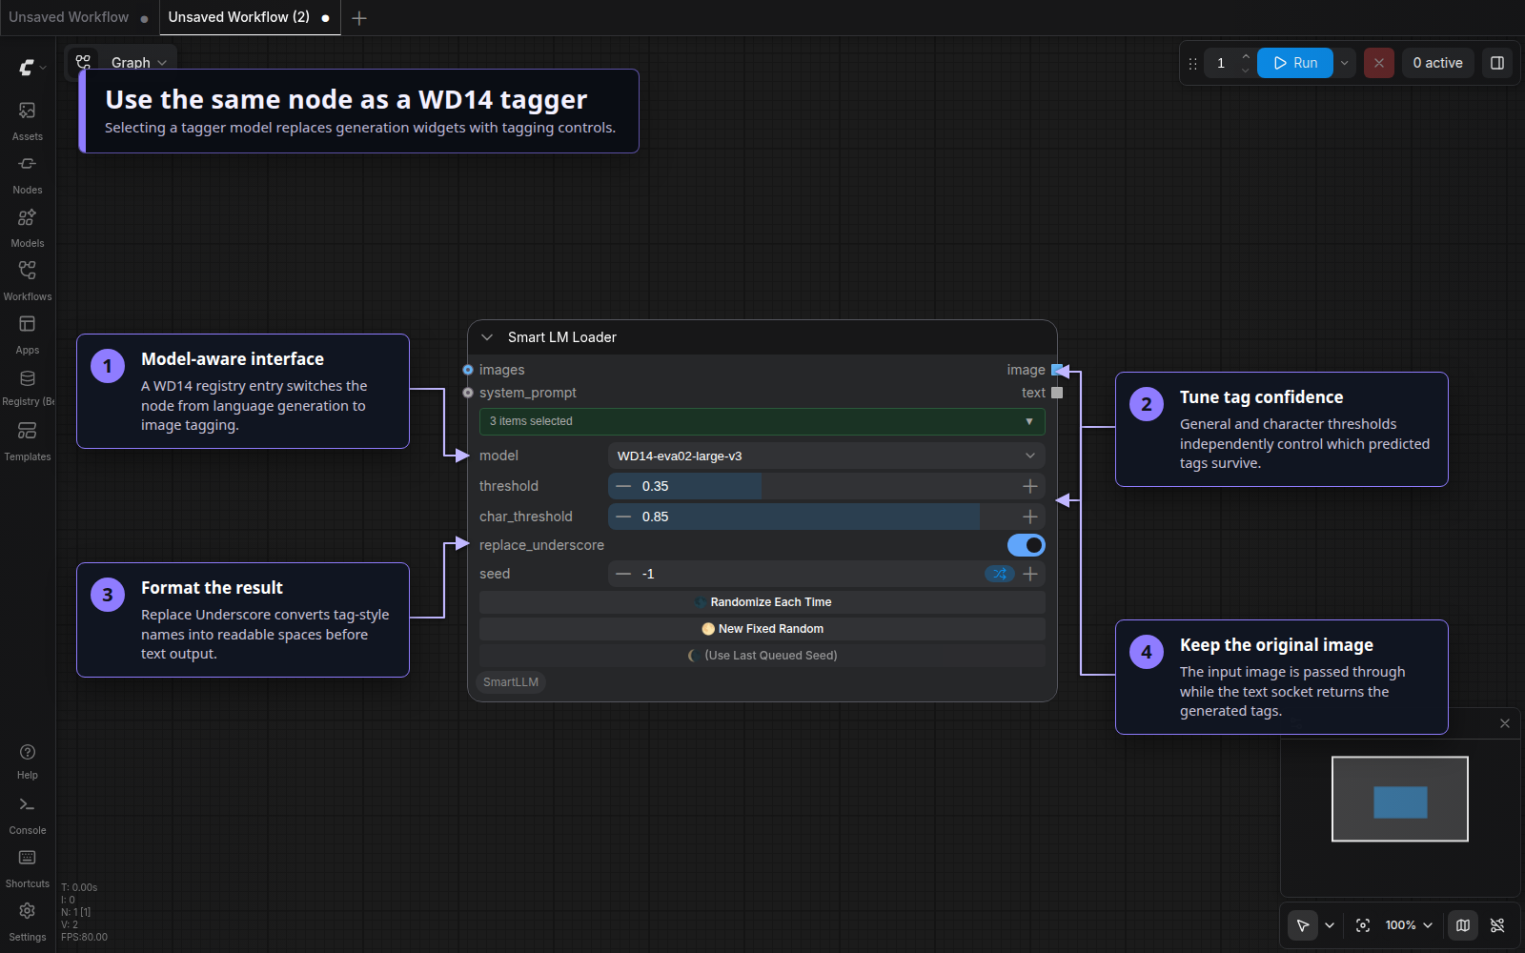The image size is (1525, 953).
Task: Open the Apps sidebar panel
Action: 28,335
